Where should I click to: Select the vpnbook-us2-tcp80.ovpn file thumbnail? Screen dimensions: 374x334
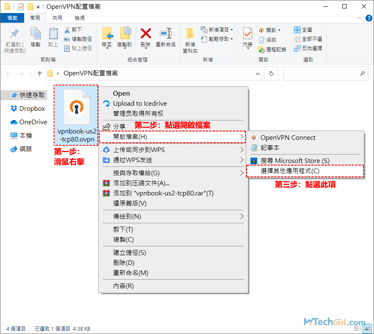click(x=76, y=109)
